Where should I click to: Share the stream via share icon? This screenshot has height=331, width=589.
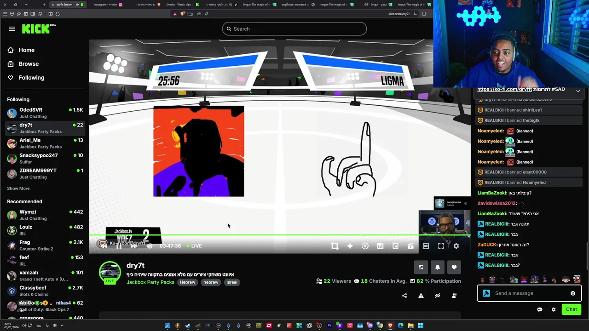[x=404, y=296]
